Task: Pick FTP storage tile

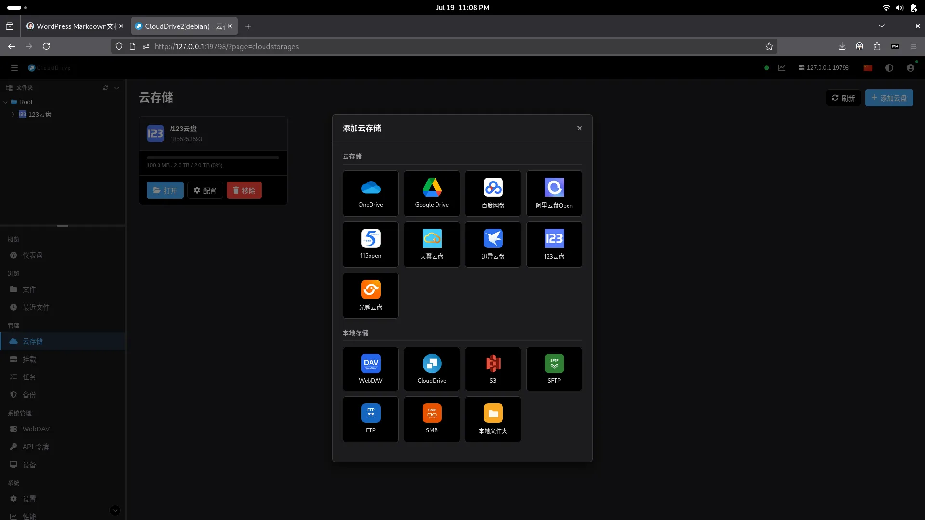Action: pyautogui.click(x=370, y=419)
